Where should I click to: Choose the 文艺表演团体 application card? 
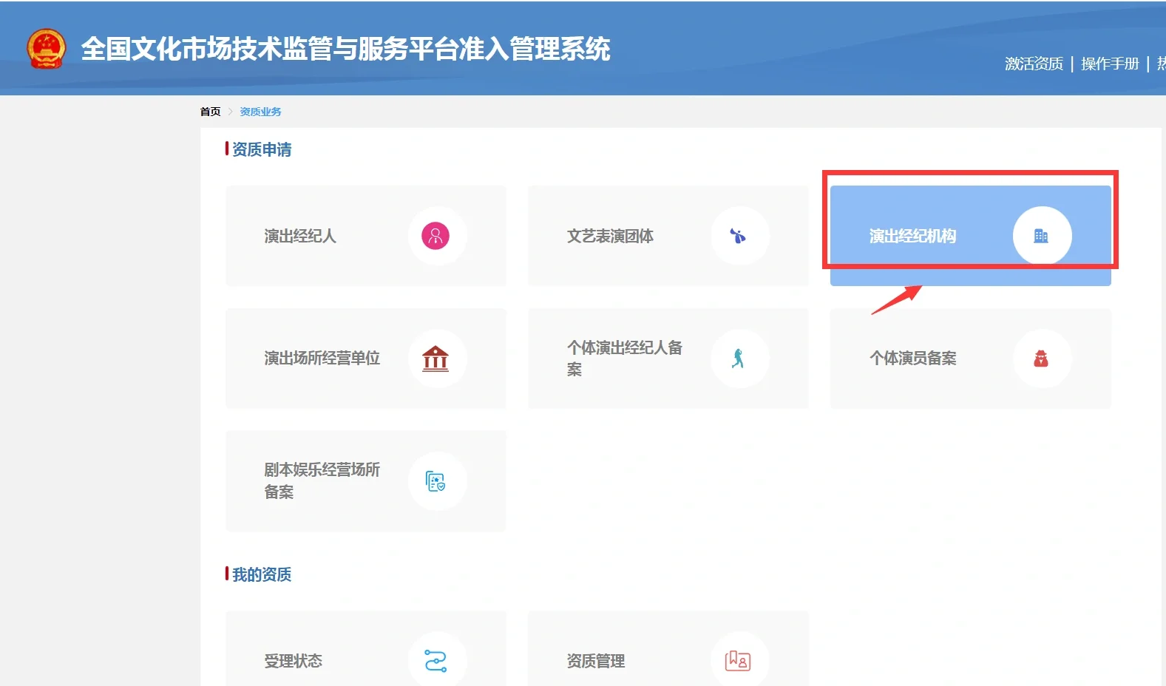click(610, 236)
